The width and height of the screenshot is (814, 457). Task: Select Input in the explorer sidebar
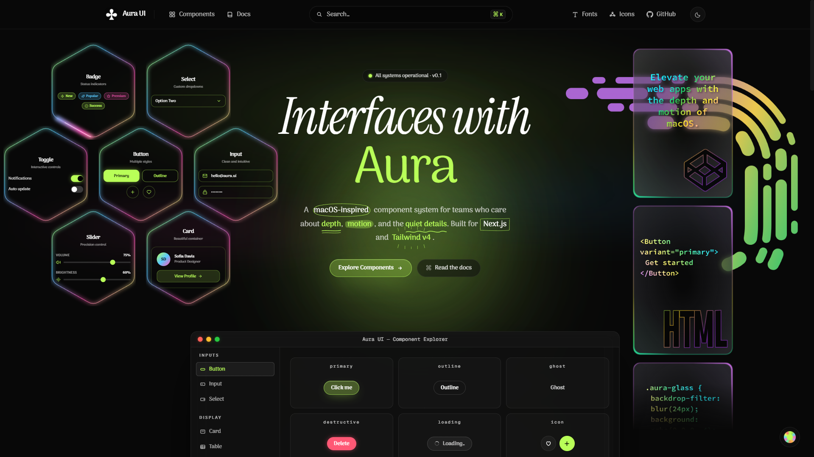pyautogui.click(x=235, y=384)
